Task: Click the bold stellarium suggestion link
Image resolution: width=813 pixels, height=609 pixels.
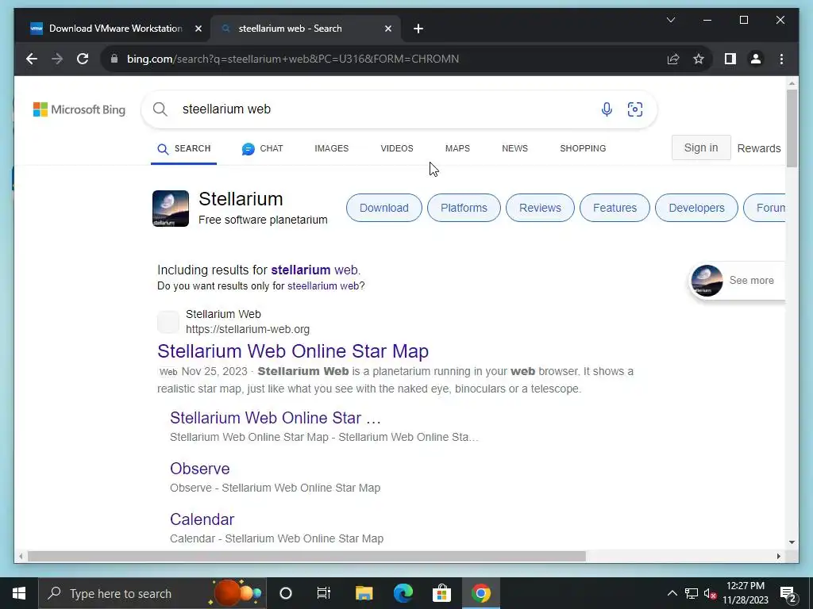Action: pyautogui.click(x=301, y=270)
